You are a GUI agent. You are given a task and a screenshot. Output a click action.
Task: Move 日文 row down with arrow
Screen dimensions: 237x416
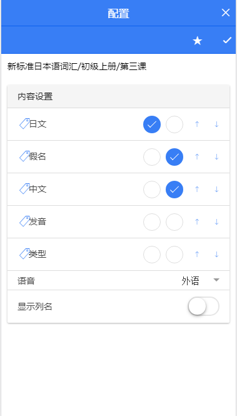[216, 124]
